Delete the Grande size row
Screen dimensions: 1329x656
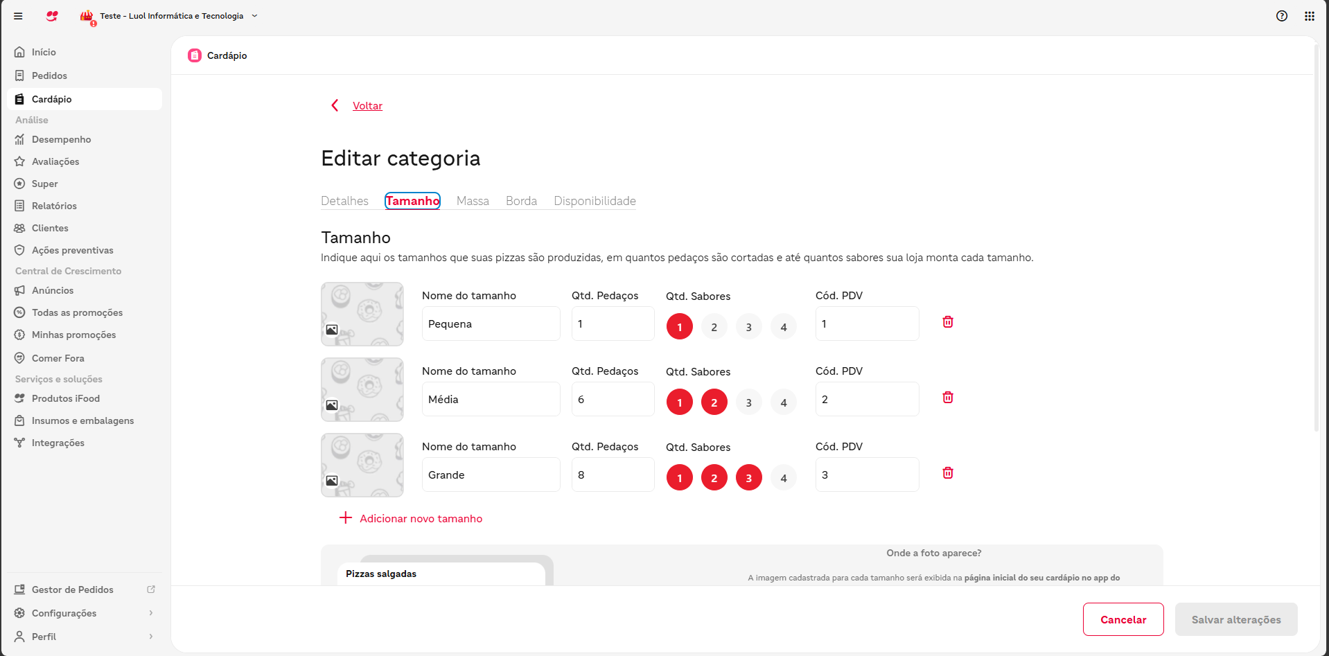(948, 473)
